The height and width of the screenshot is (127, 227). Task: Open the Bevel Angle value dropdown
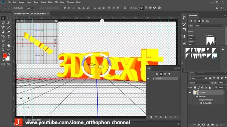tap(196, 44)
